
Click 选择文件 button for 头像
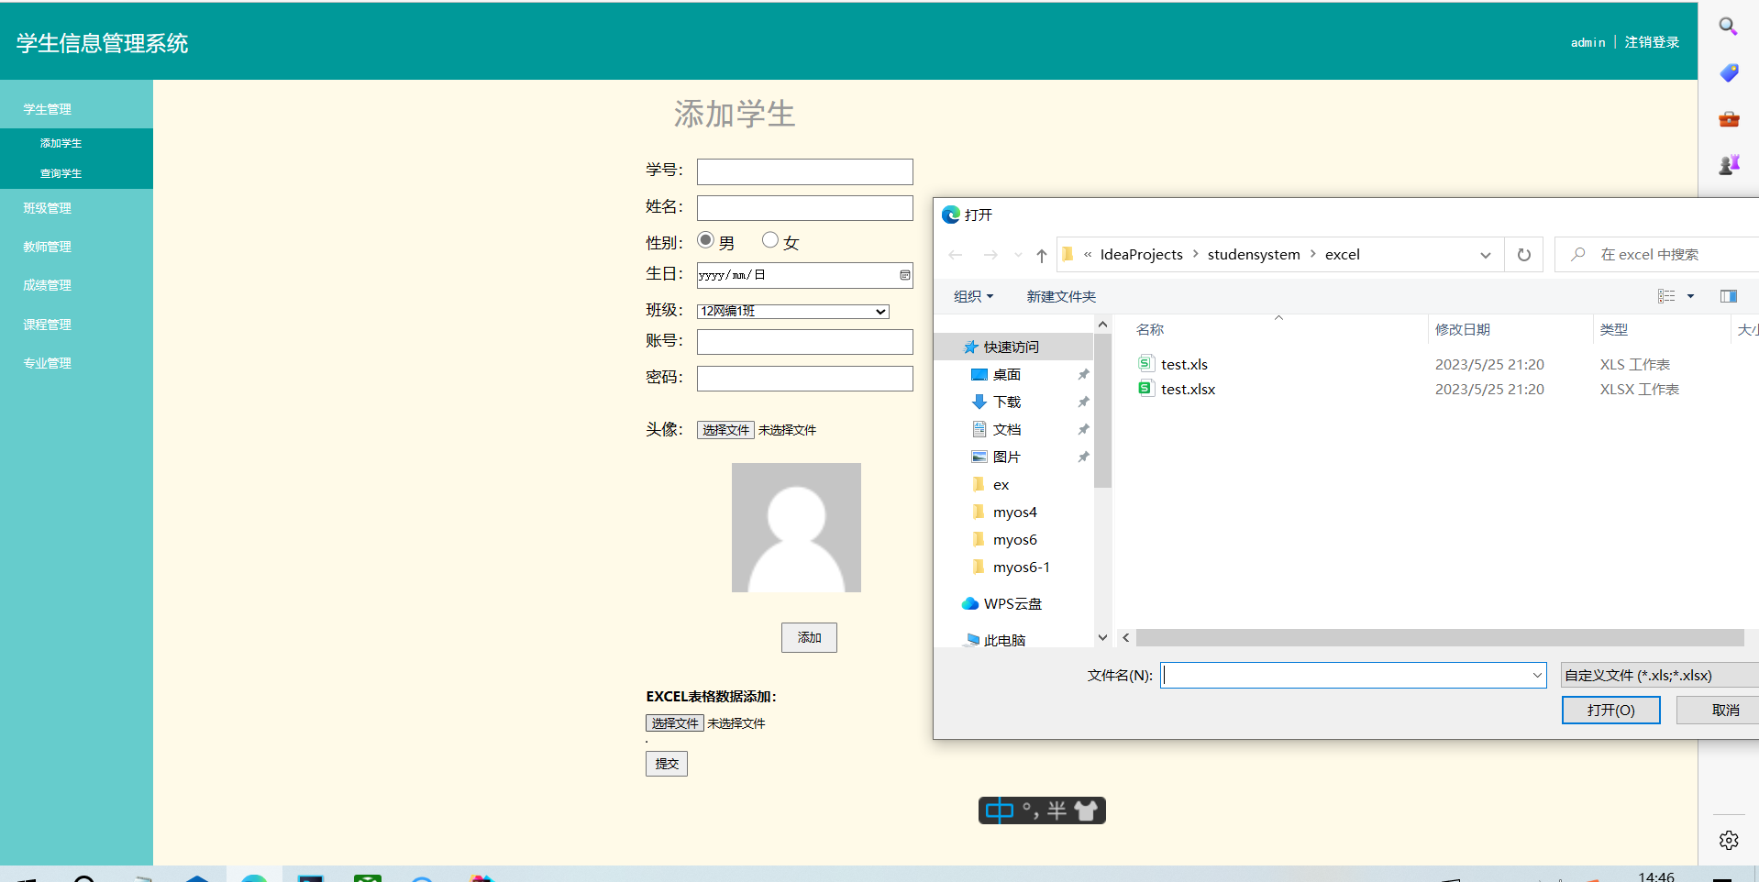point(725,430)
